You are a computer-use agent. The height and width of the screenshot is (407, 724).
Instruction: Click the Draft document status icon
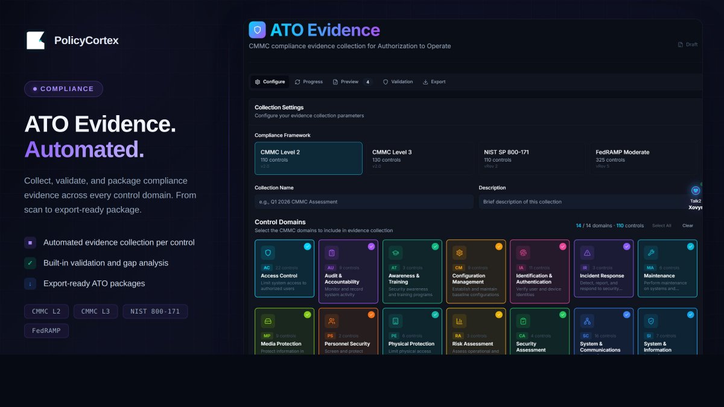(x=681, y=45)
